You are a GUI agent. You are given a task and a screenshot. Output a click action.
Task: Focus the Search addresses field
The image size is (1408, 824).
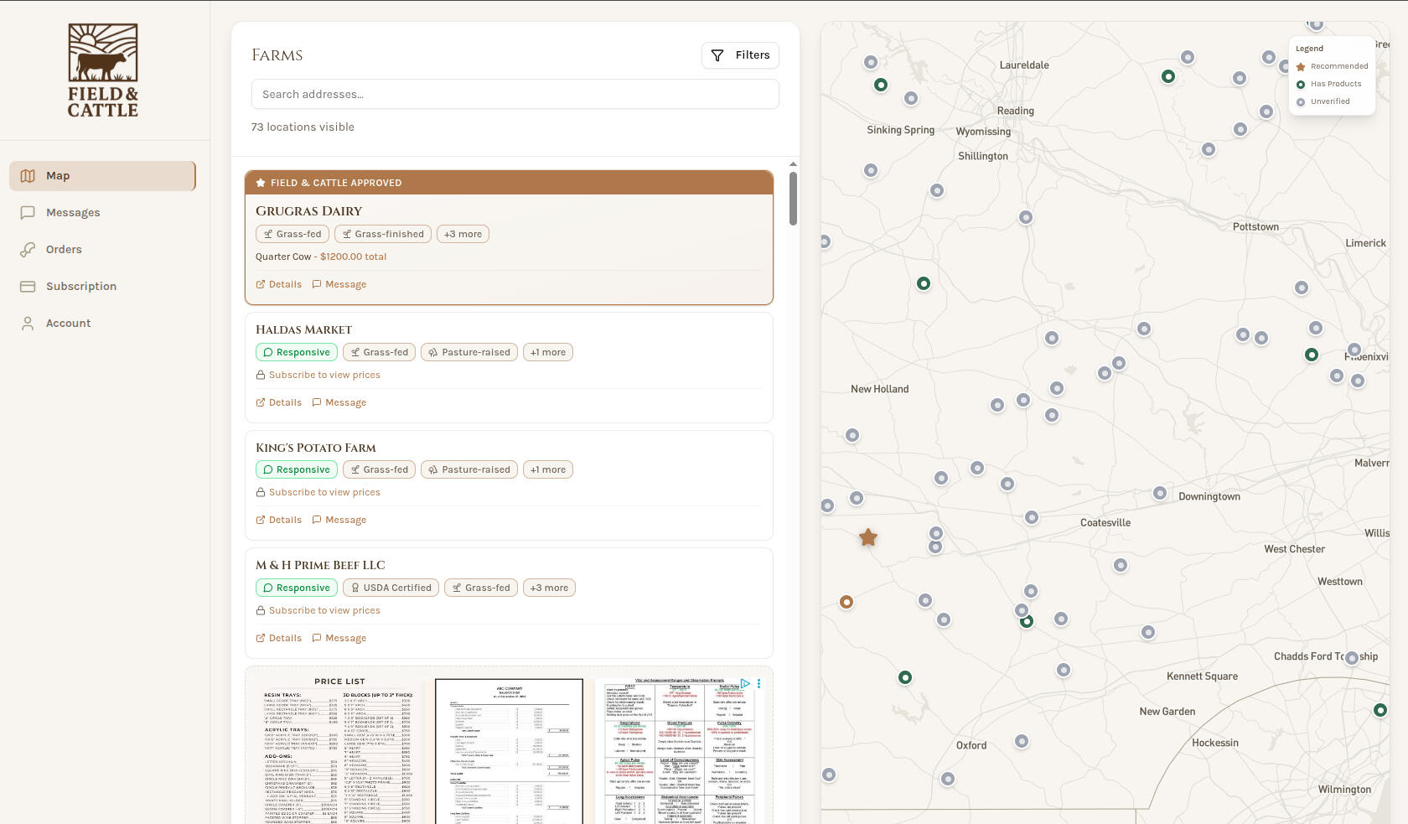pos(515,94)
